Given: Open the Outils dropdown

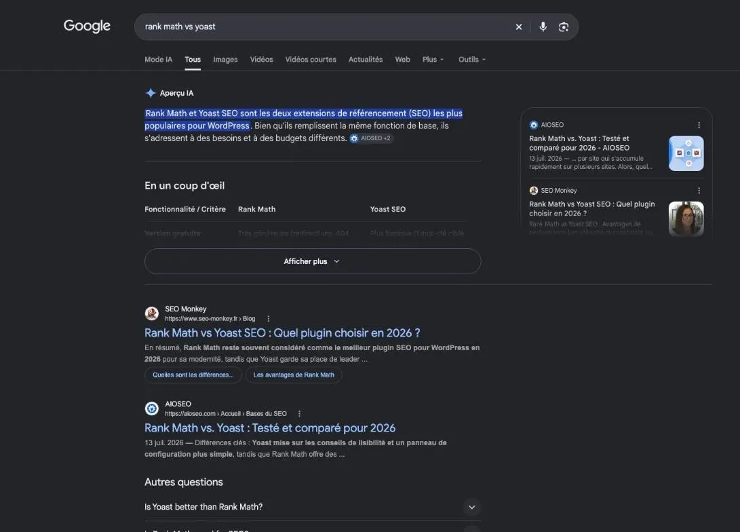Looking at the screenshot, I should (x=472, y=60).
